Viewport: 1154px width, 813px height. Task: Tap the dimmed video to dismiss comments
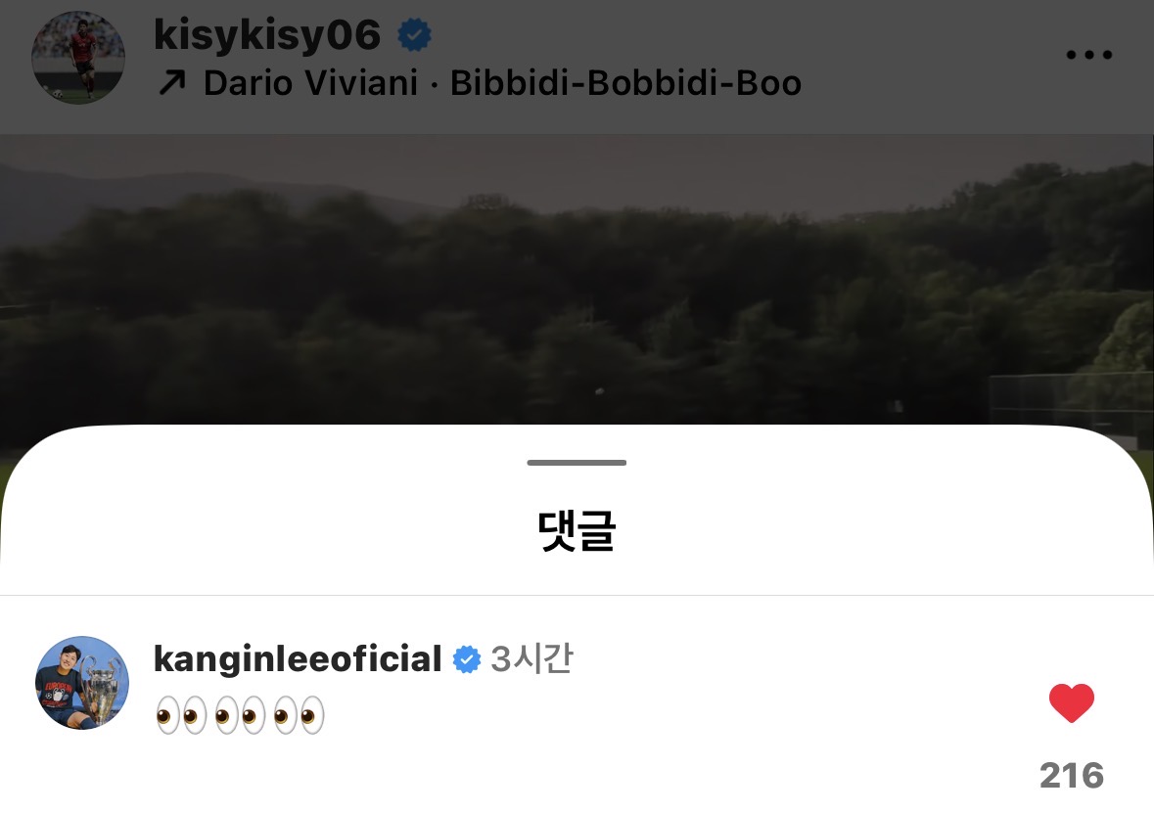pyautogui.click(x=577, y=280)
